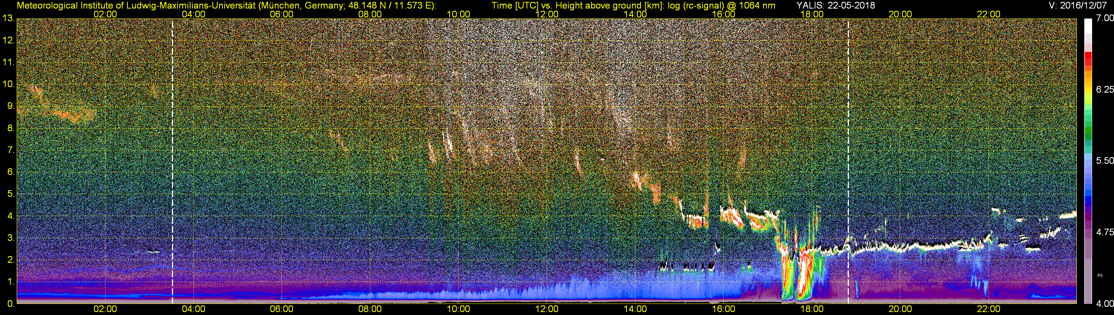This screenshot has width=1114, height=315.
Task: Click the Meteorological Institute Ludwig-Maximilians-Universität title text
Action: click(x=226, y=6)
